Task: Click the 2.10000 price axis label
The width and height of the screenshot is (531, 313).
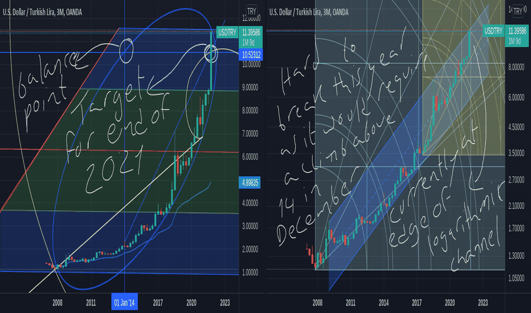Action: (516, 206)
